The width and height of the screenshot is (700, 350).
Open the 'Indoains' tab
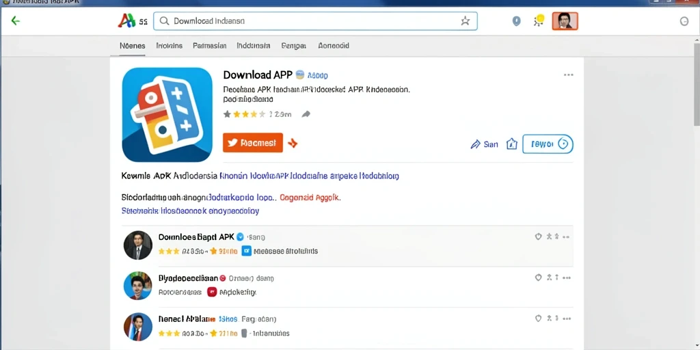pyautogui.click(x=170, y=46)
